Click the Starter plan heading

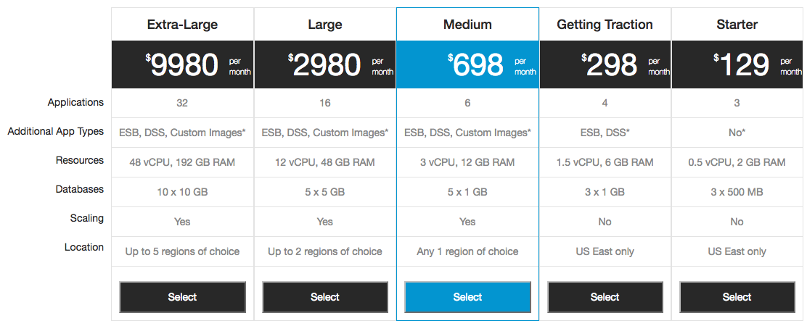coord(737,25)
